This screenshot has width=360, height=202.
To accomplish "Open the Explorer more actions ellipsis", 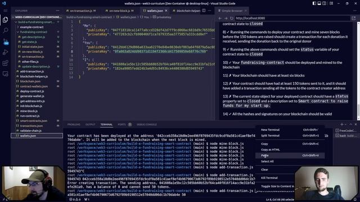I will point(57,11).
